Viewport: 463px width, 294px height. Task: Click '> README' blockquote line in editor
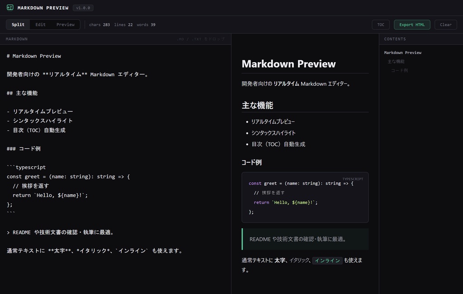tap(61, 232)
